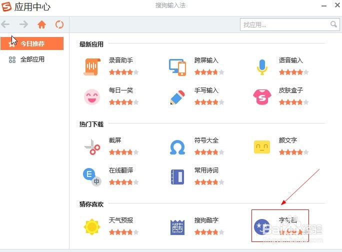Click the 在线翻译 label text
This screenshot has width=342, height=252.
[x=121, y=170]
